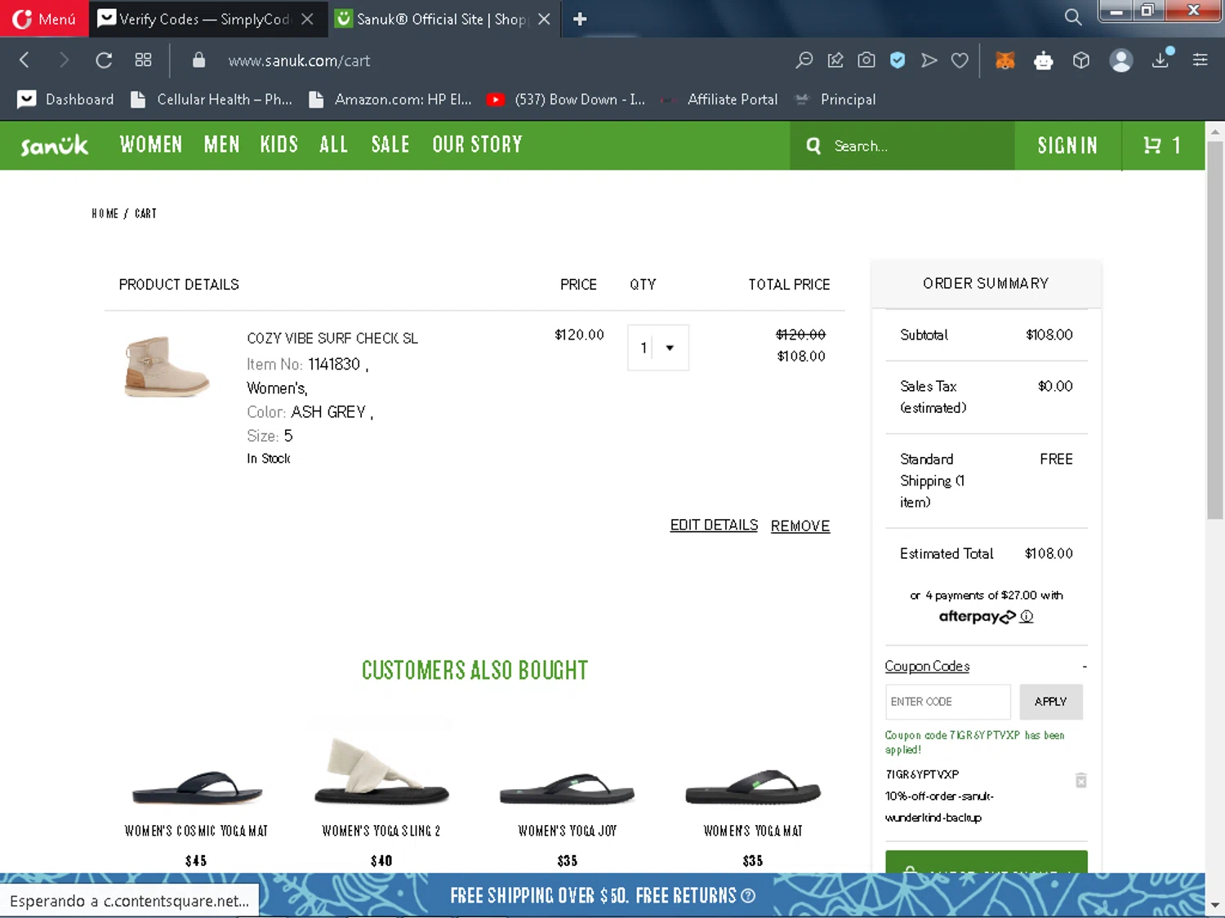Image resolution: width=1225 pixels, height=918 pixels.
Task: Click the site security padlock icon
Action: point(198,60)
